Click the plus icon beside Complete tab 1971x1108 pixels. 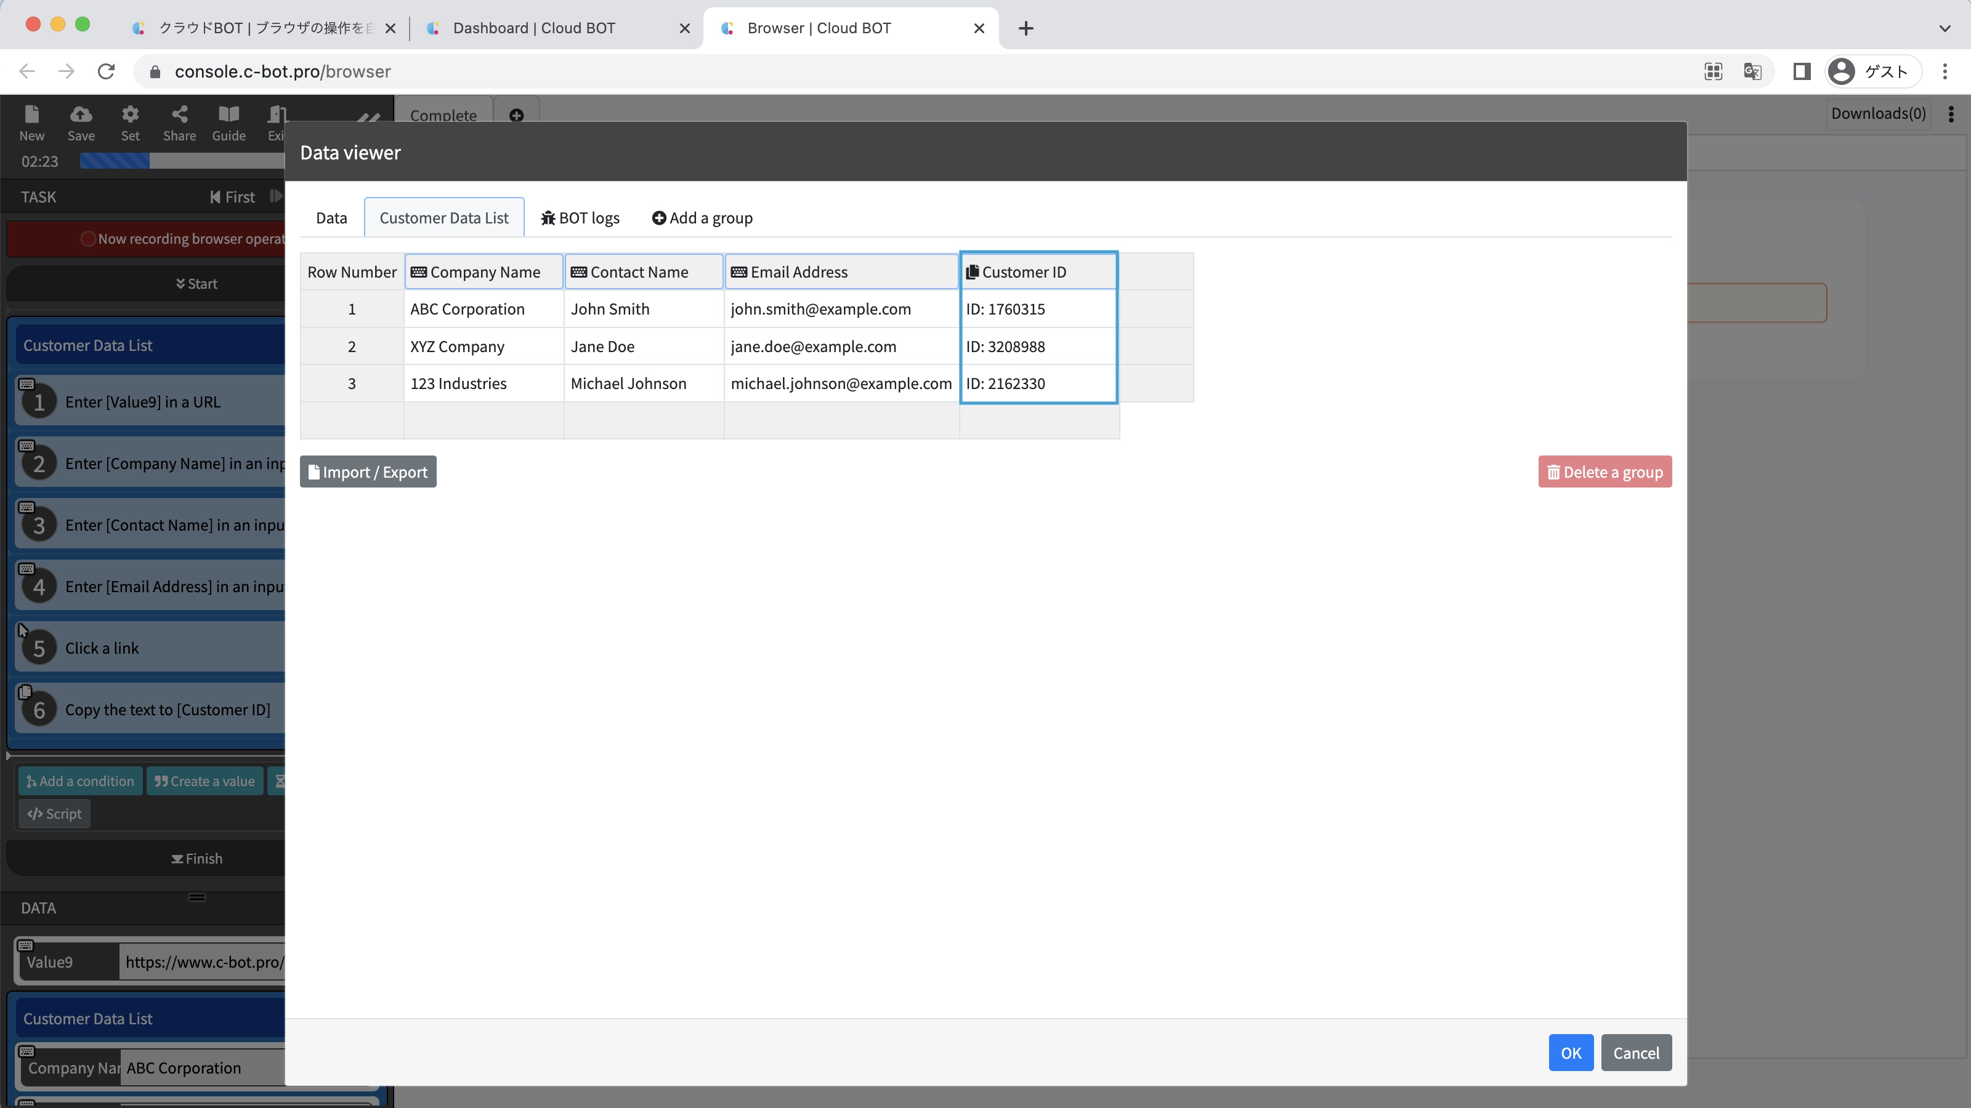pyautogui.click(x=517, y=116)
